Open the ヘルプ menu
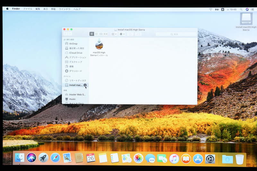The height and width of the screenshot is (171, 257). tap(77, 9)
